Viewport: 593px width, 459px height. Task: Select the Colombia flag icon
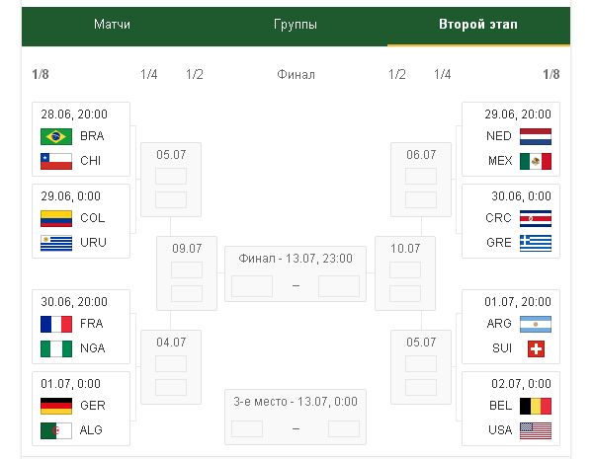tap(56, 218)
